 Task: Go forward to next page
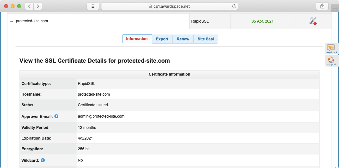(x=38, y=6)
